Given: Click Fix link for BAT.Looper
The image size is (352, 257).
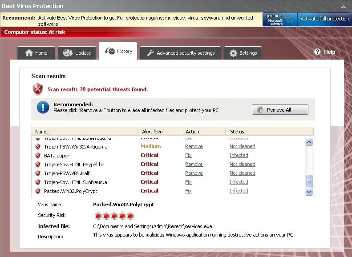Looking at the screenshot, I should 188,156.
